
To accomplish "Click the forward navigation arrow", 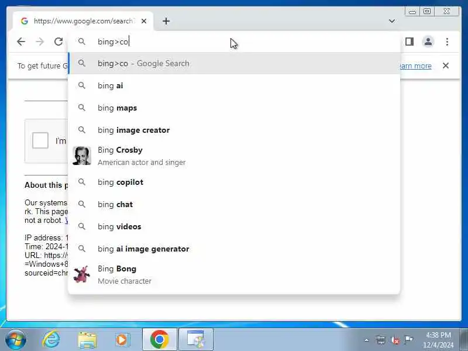I will [x=40, y=42].
